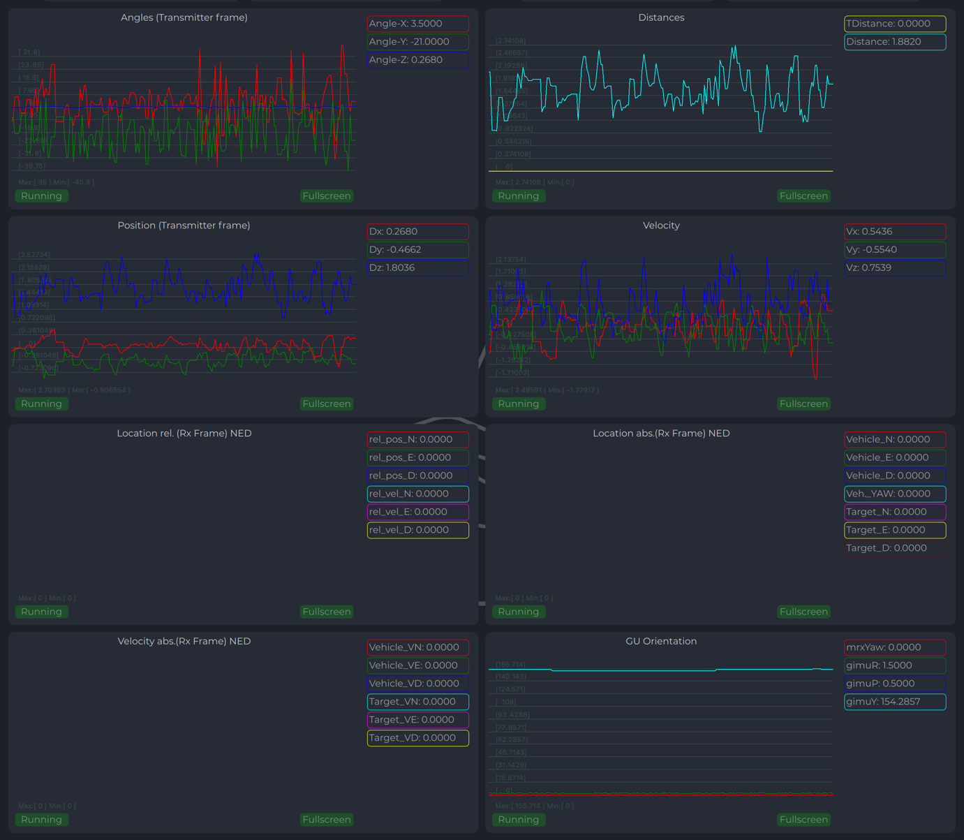The image size is (964, 840).
Task: Select Veh._YAW legend box
Action: click(895, 494)
